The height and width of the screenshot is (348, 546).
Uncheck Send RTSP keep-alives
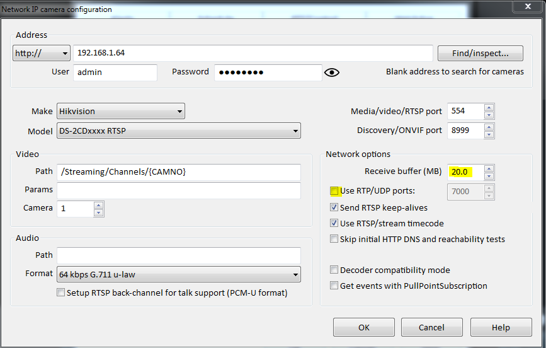tap(334, 207)
